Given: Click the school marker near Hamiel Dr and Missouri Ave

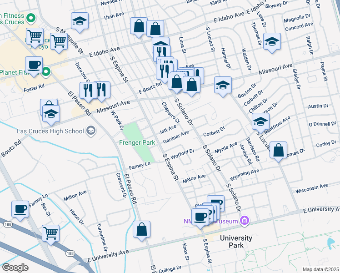Looking at the screenshot, I should (x=223, y=85).
